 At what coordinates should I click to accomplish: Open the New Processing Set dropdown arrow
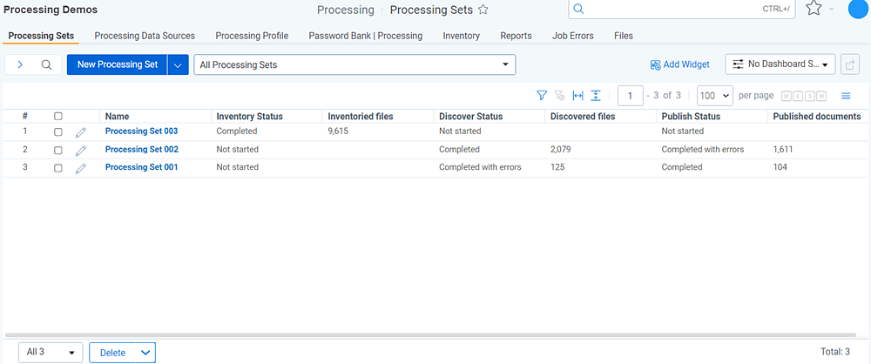tap(178, 64)
